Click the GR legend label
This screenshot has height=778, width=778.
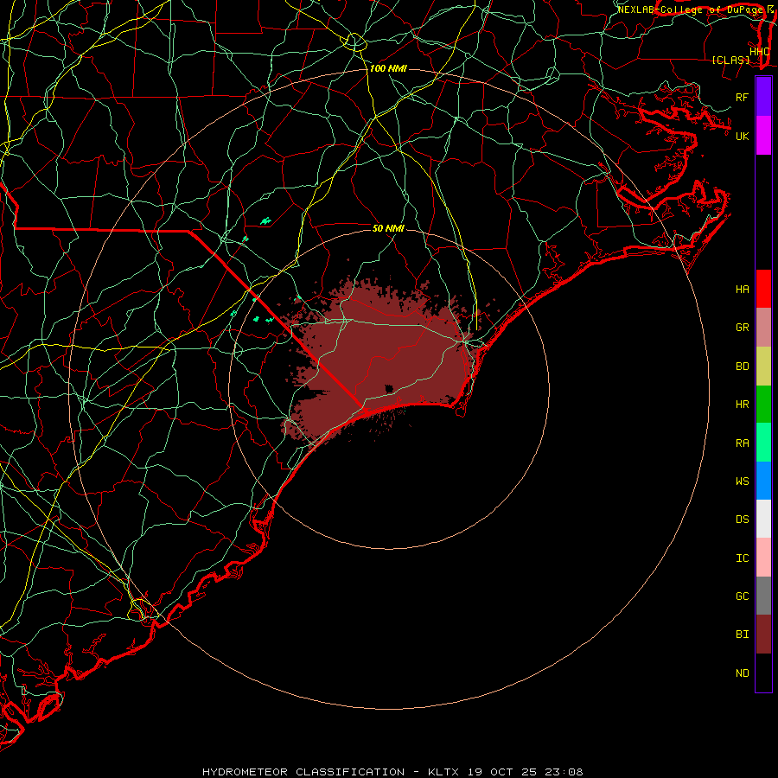tap(742, 328)
